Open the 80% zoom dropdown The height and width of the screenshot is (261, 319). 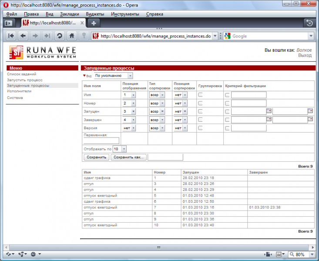pos(312,254)
